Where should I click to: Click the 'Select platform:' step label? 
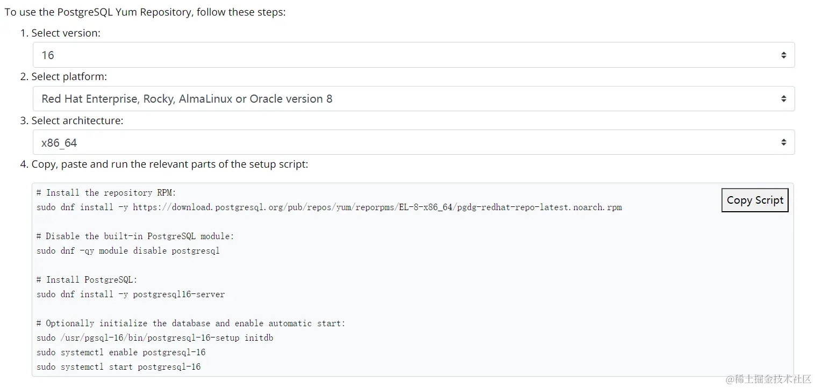tap(69, 76)
